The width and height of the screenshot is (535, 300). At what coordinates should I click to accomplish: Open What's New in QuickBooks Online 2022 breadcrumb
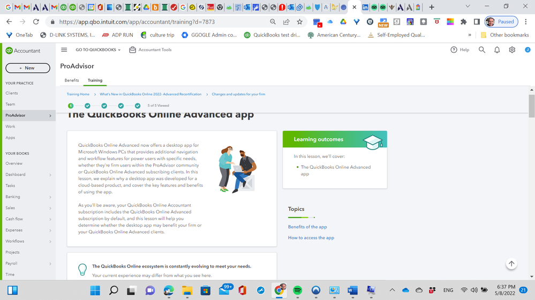150,94
